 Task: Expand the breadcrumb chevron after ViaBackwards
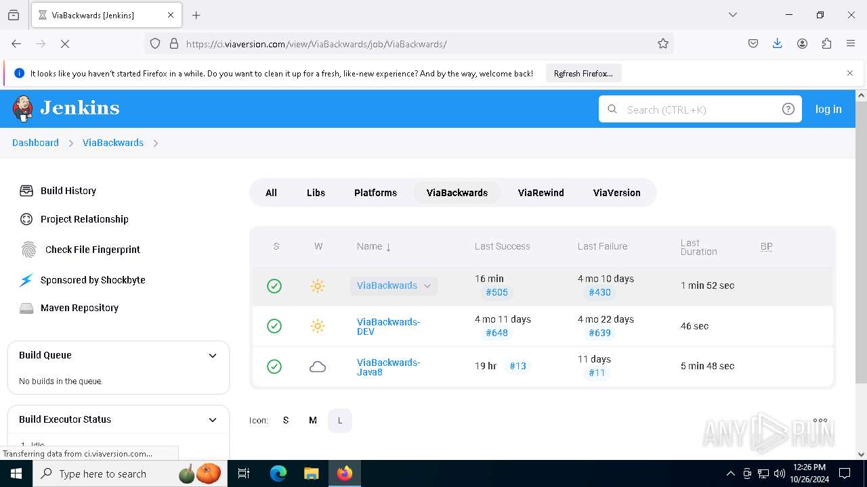coord(156,143)
